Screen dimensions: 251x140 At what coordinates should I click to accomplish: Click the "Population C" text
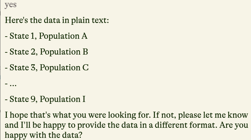64,68
